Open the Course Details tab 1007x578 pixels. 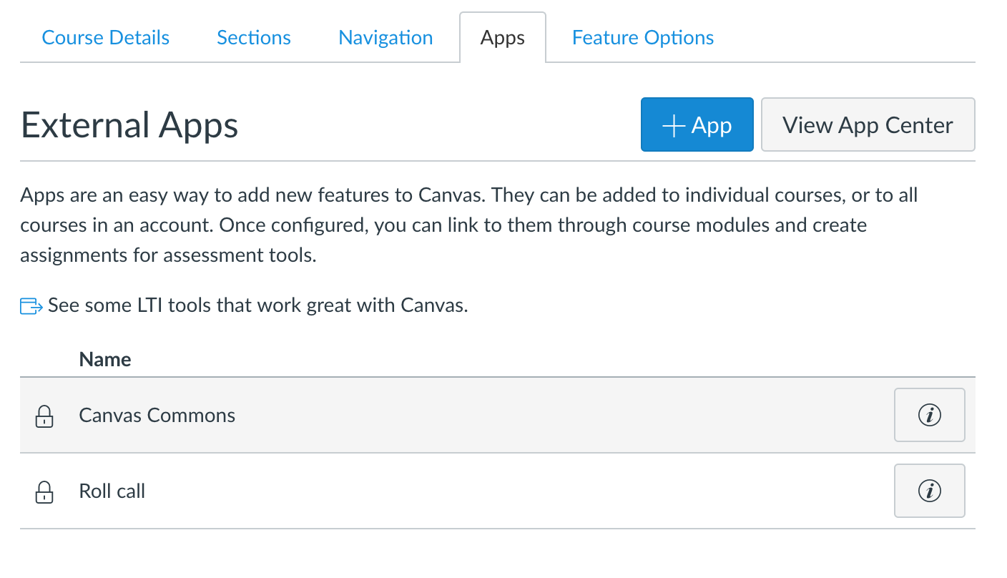click(x=106, y=37)
